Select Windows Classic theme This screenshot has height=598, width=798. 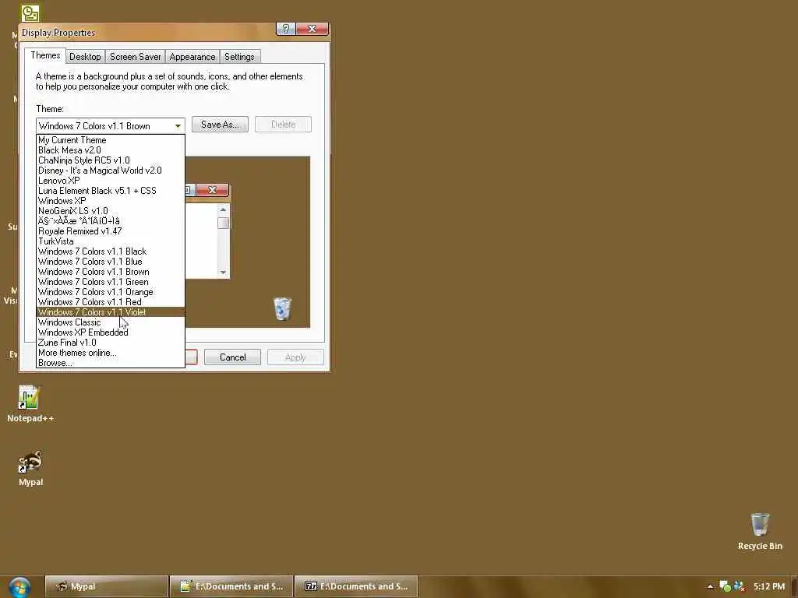[x=111, y=322]
